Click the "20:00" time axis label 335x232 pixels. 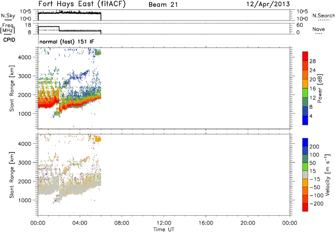[x=248, y=223]
